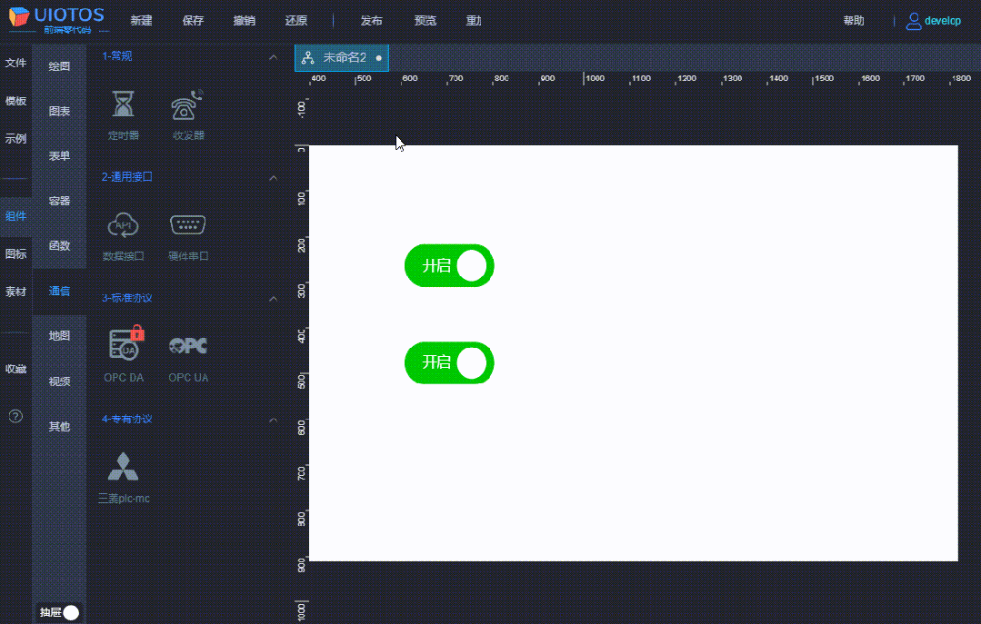Select the 定时器 timer hourglass component
Image resolution: width=981 pixels, height=624 pixels.
point(124,104)
